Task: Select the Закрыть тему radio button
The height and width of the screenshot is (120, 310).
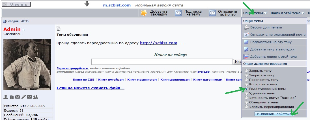Action: pyautogui.click(x=247, y=71)
